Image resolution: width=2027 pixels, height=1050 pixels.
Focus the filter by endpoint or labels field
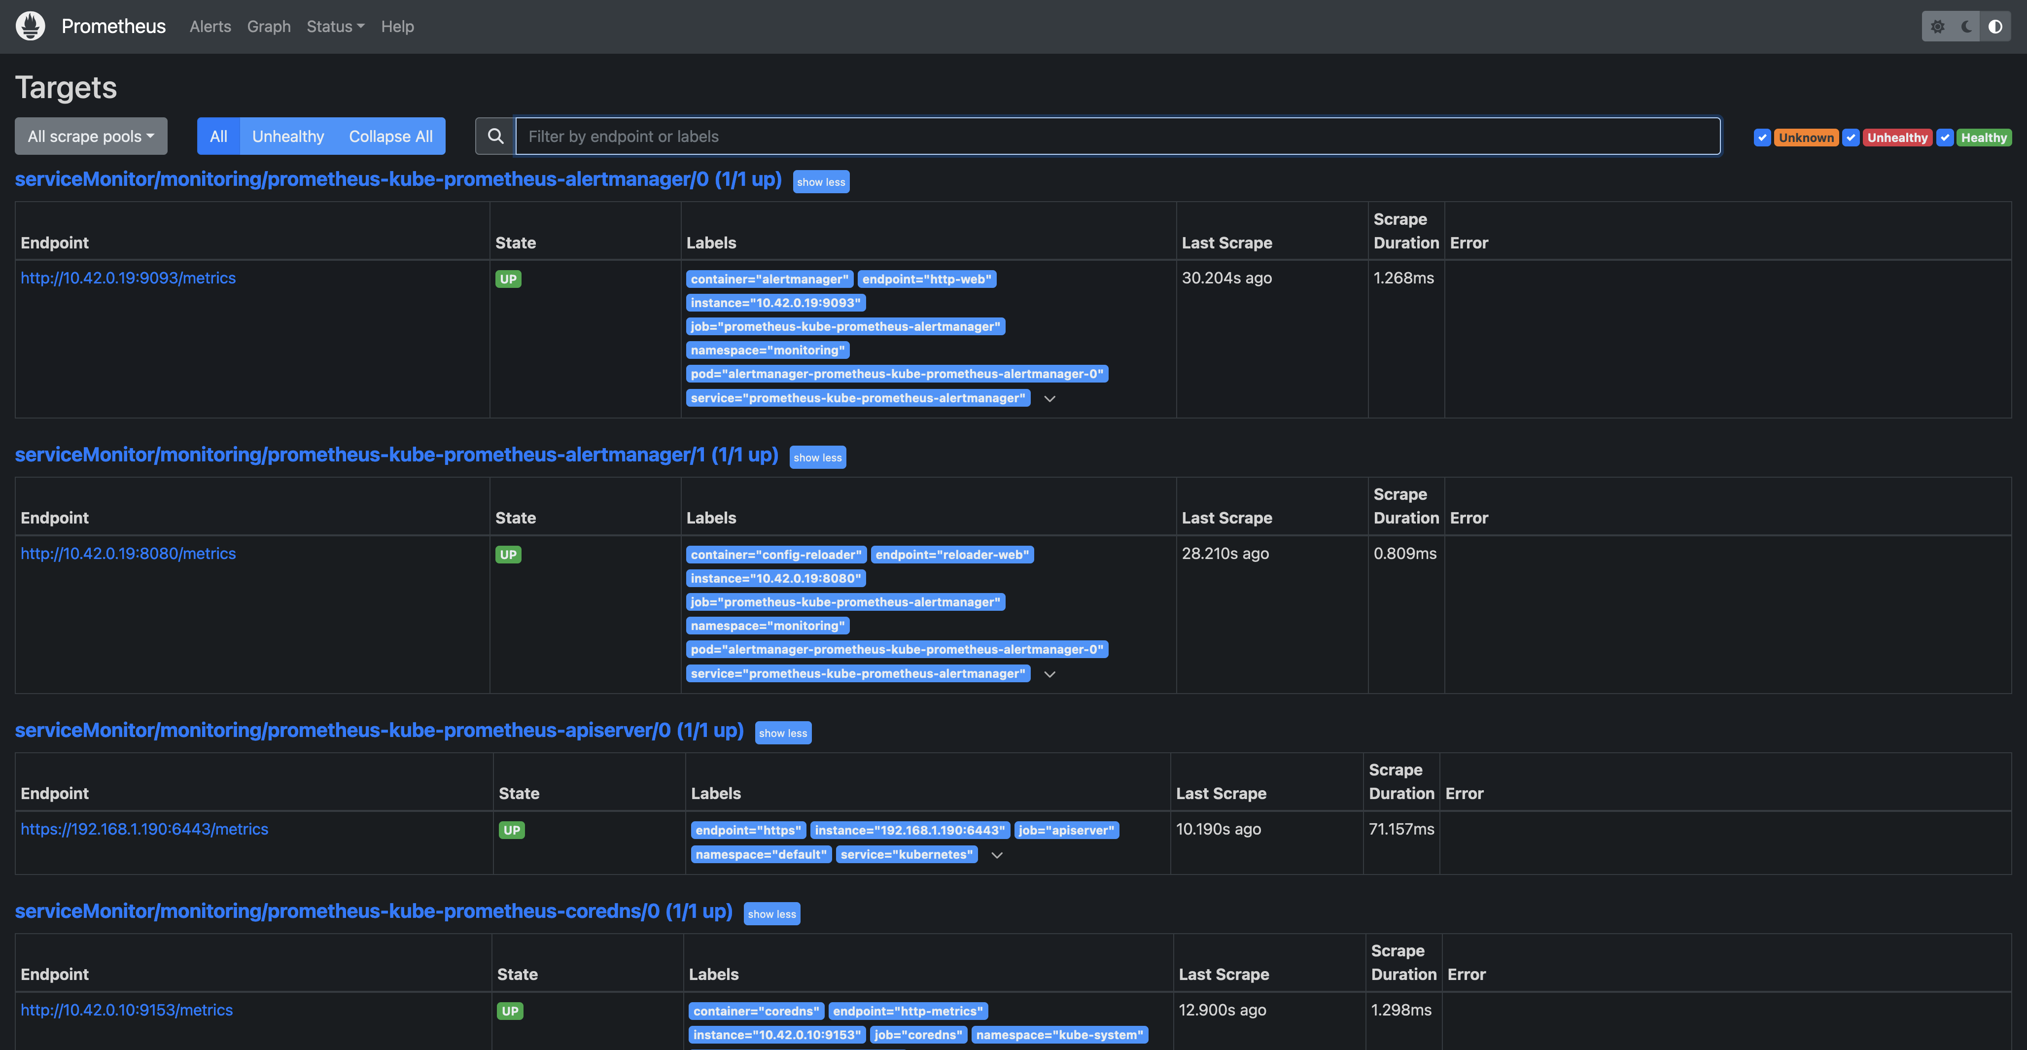pyautogui.click(x=1118, y=136)
